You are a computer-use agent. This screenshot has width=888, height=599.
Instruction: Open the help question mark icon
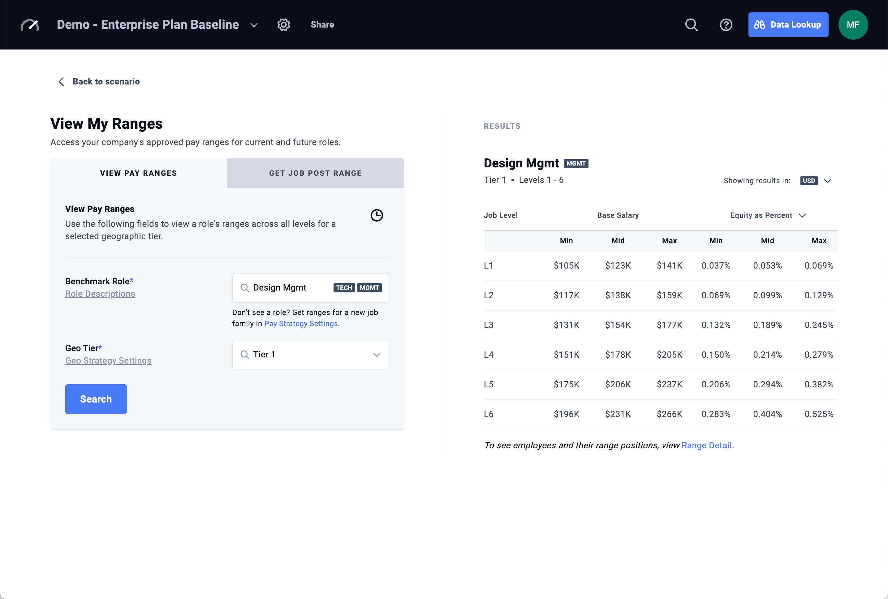pos(726,25)
